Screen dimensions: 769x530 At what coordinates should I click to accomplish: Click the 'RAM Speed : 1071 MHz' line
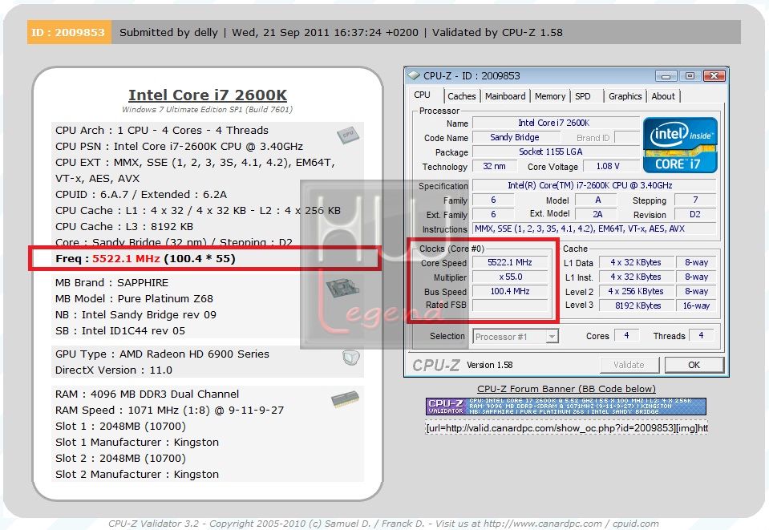170,410
